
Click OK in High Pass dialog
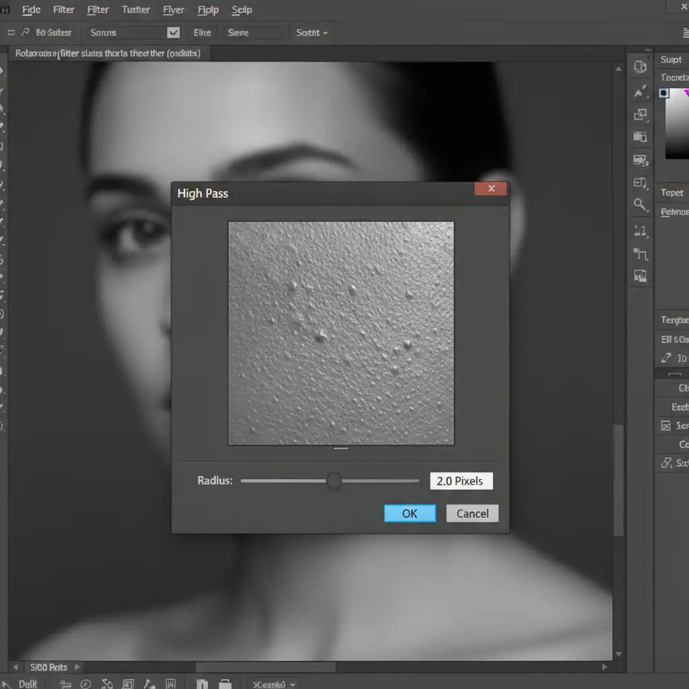click(x=409, y=513)
